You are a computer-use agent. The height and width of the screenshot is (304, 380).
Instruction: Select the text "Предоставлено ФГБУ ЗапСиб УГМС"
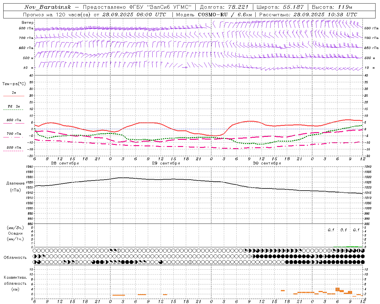[137, 7]
